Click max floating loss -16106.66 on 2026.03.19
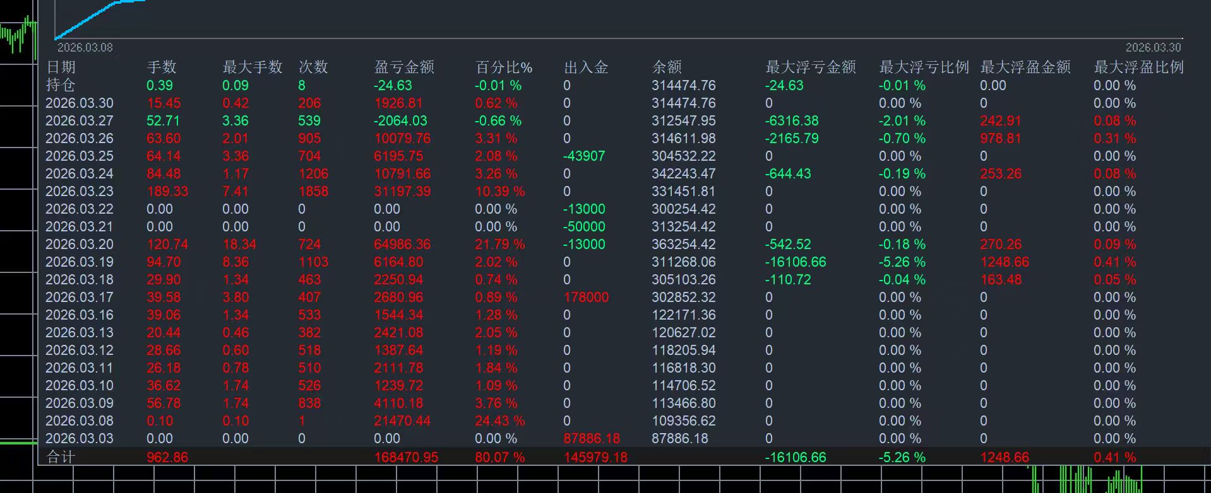1211x493 pixels. coord(796,262)
